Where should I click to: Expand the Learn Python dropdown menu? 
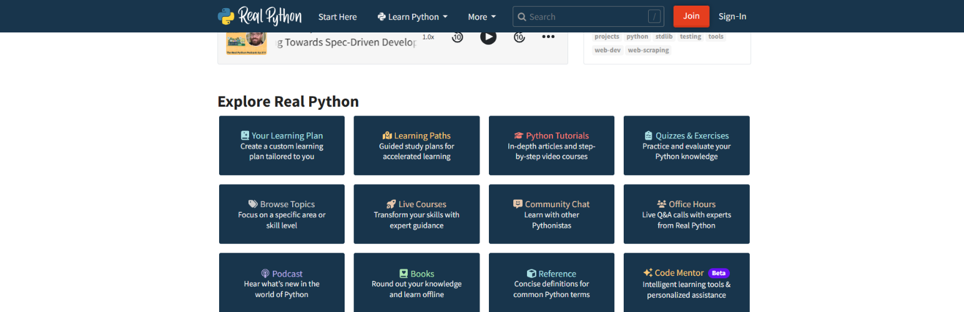[x=413, y=17]
